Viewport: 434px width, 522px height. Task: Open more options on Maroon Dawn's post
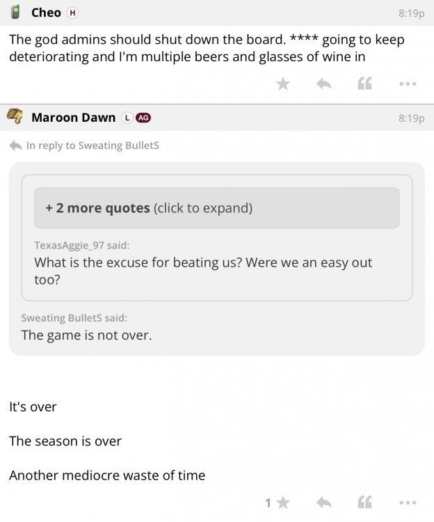tap(408, 503)
